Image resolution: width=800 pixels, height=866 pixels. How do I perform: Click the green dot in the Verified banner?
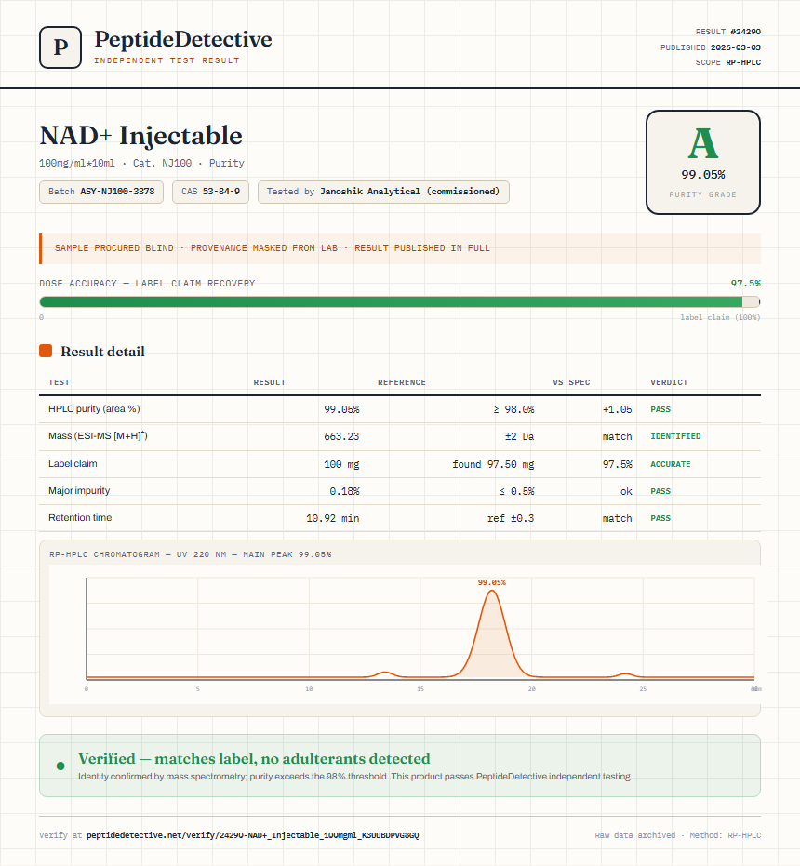(60, 766)
